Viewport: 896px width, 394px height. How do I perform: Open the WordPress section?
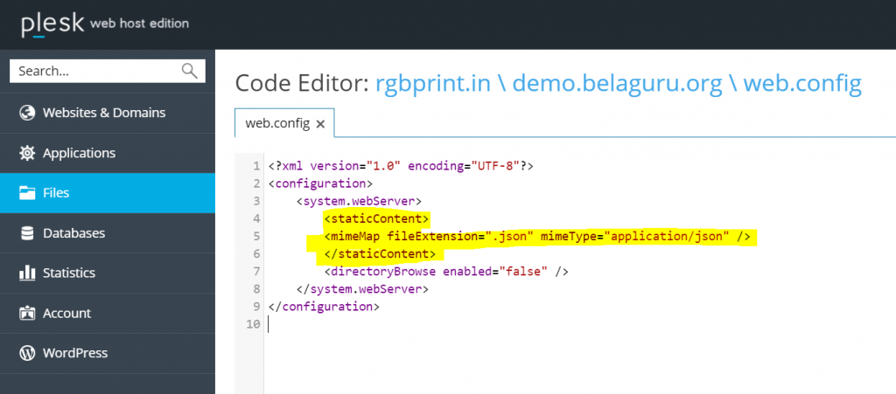tap(108, 353)
